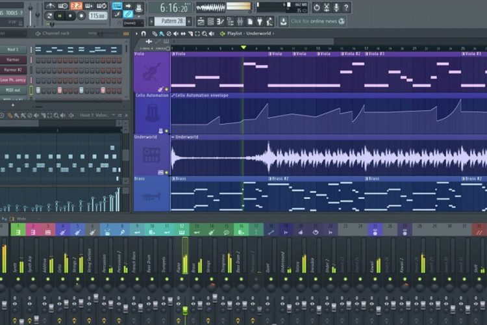Click the undo history icon in top toolbar

click(x=316, y=8)
